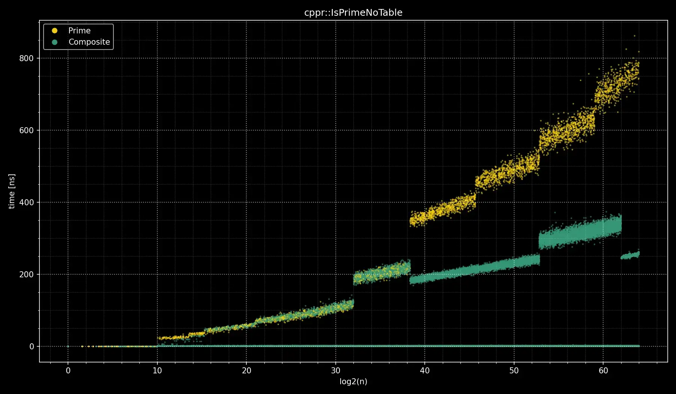Toggle visibility of the legend box
Viewport: 676px width, 394px height.
pos(78,36)
